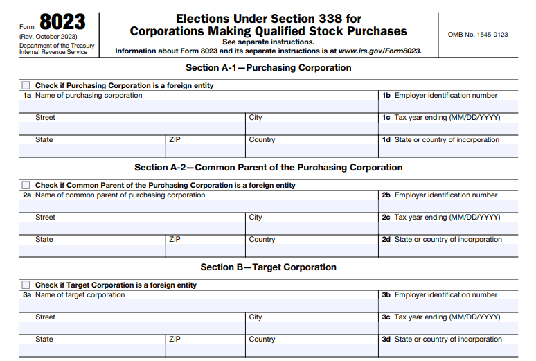This screenshot has height=361, width=536.
Task: Click purchasing corporation state of incorporation field
Action: 448,150
